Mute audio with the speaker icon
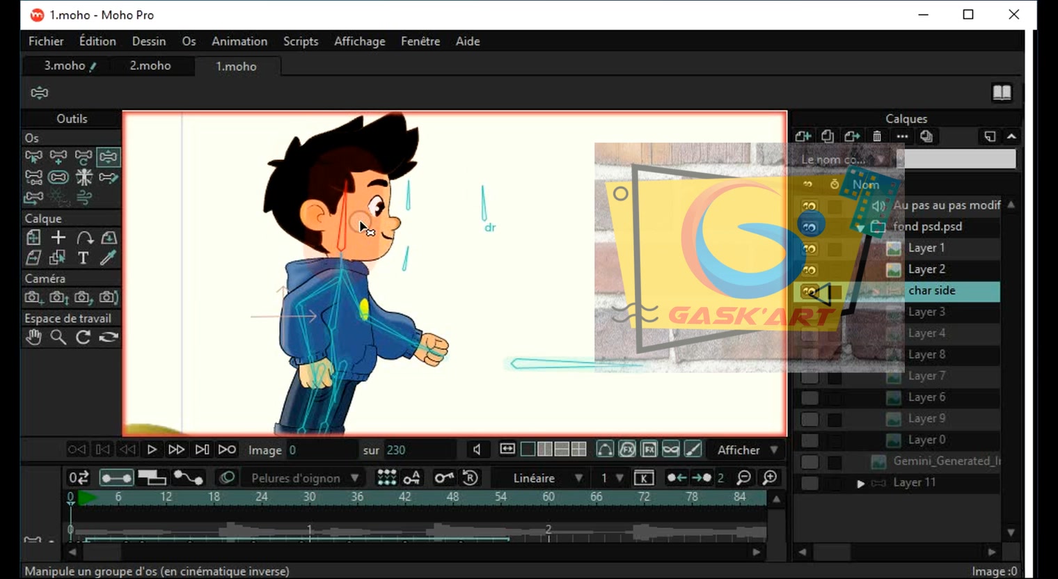1058x579 pixels. coord(477,450)
